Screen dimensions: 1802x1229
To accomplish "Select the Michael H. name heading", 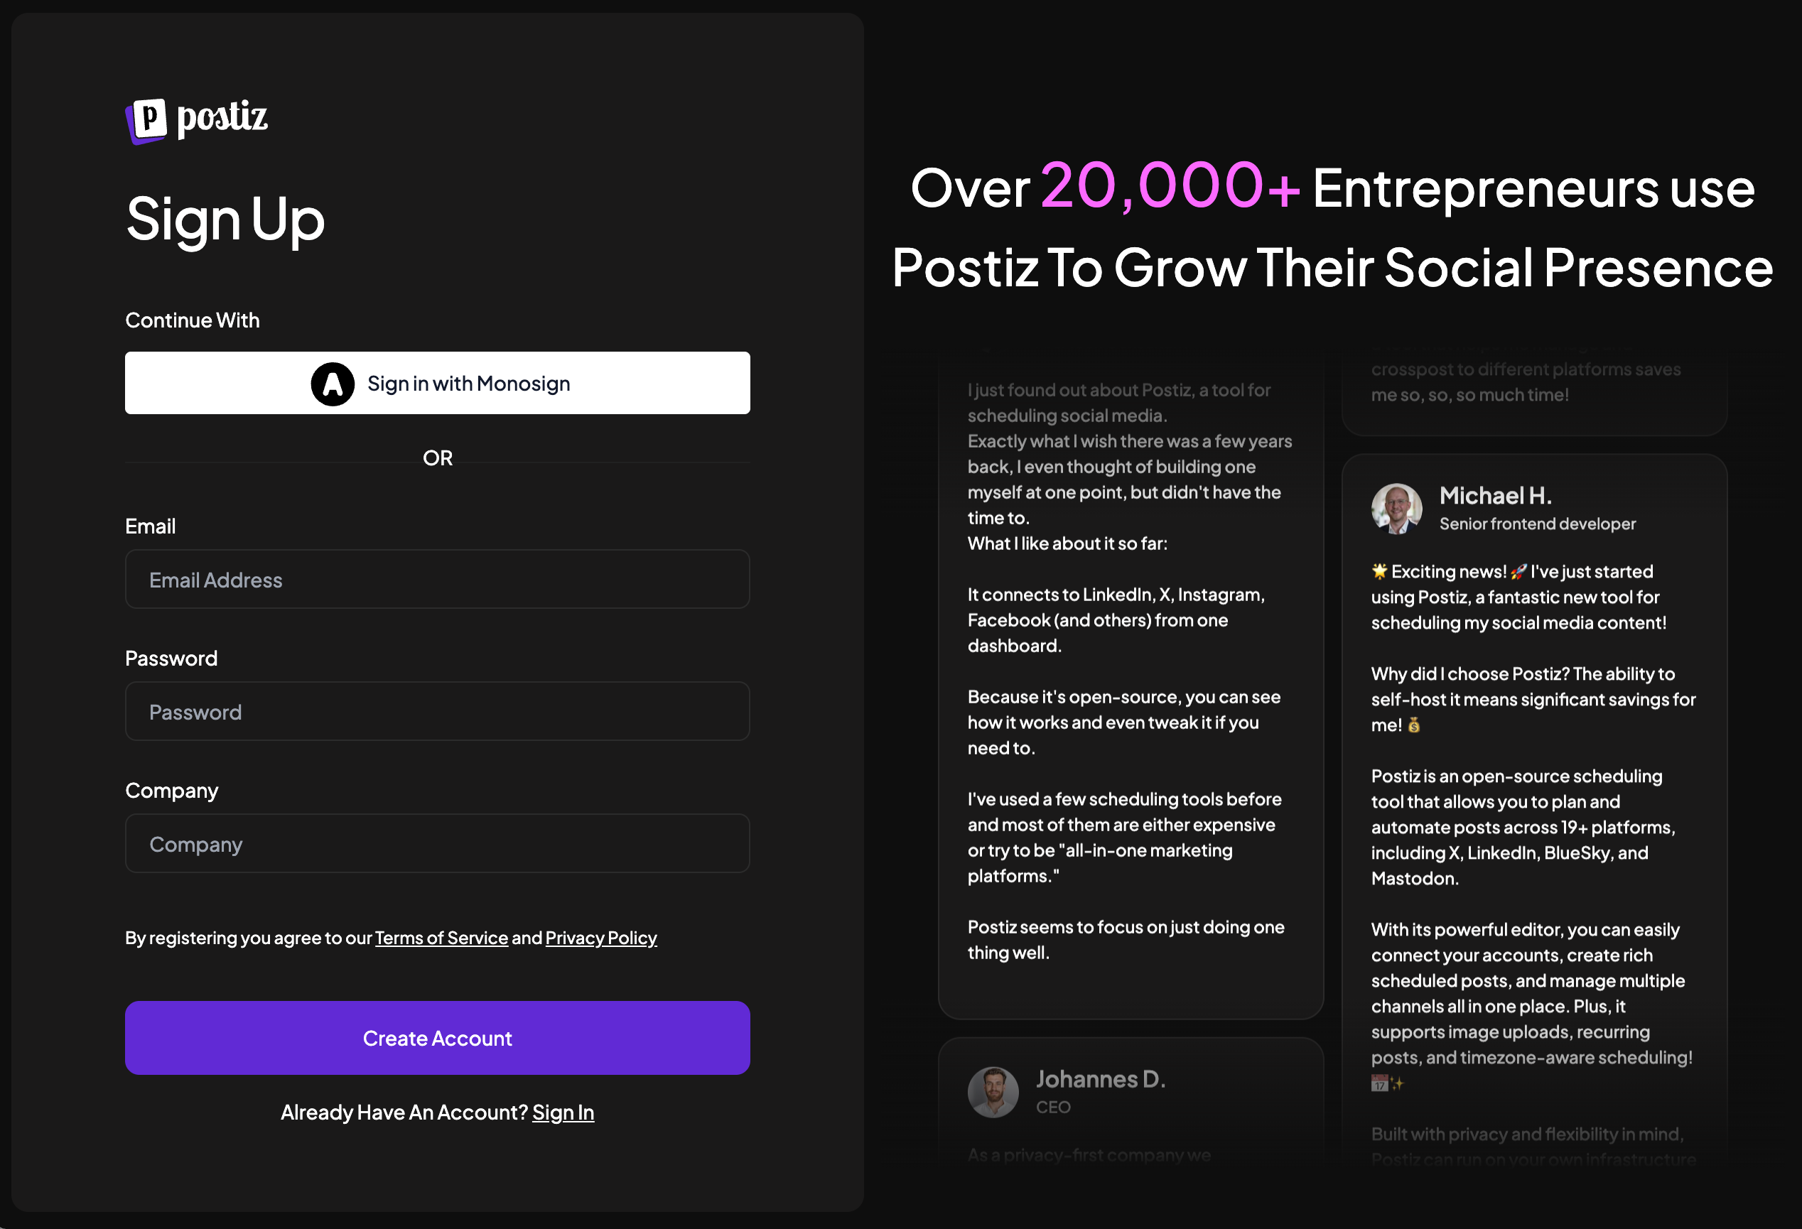I will [1495, 495].
